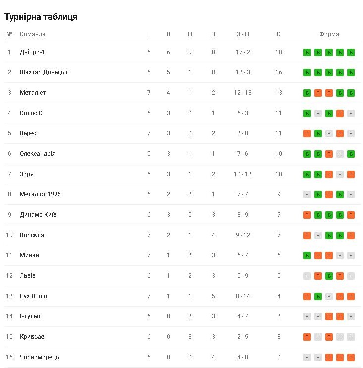Click the Команда column header

[x=32, y=34]
